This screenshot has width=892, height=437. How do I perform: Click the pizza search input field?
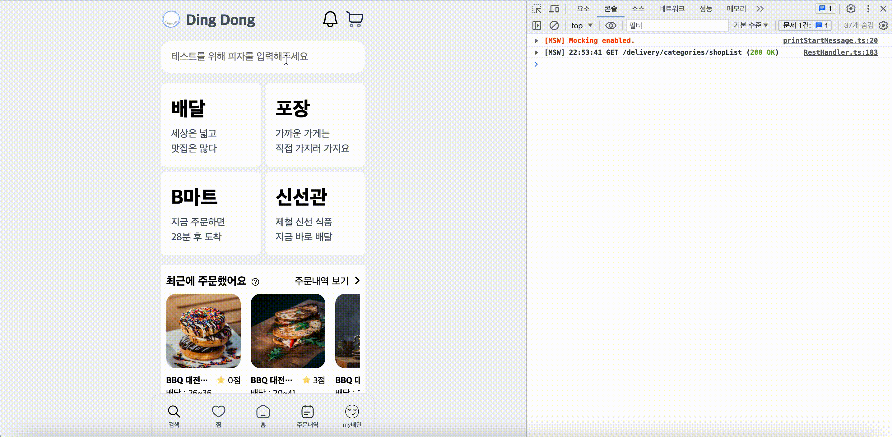click(x=263, y=57)
